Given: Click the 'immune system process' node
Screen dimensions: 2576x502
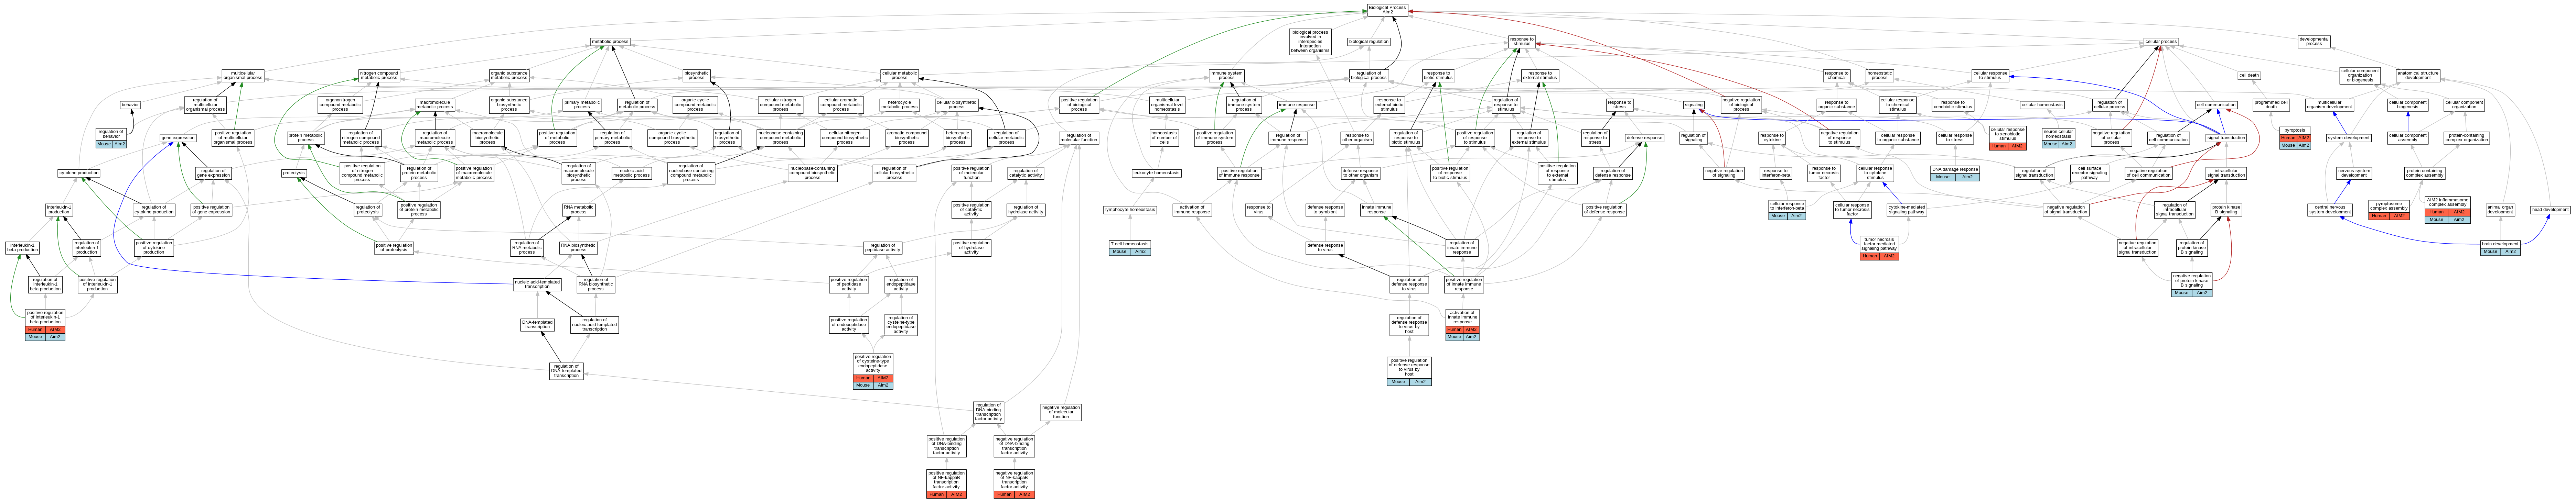Looking at the screenshot, I should 1226,76.
